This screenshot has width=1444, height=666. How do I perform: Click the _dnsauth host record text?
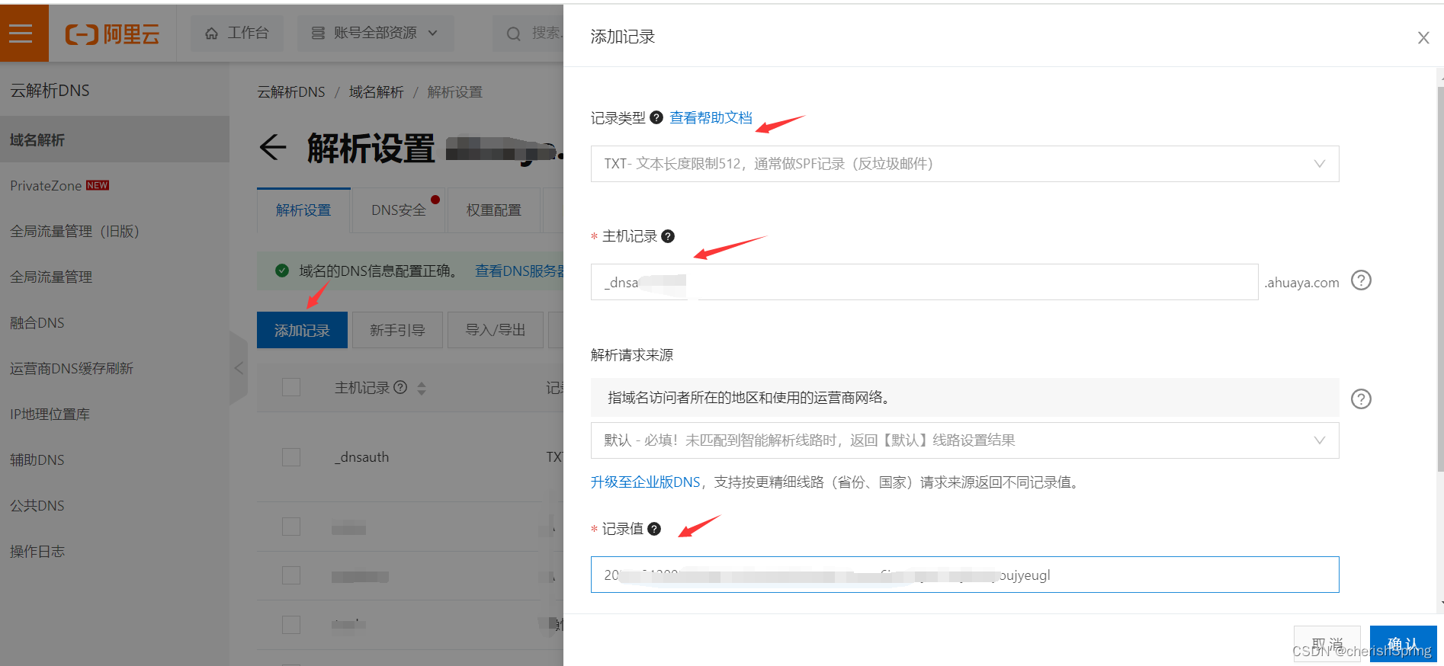point(361,457)
